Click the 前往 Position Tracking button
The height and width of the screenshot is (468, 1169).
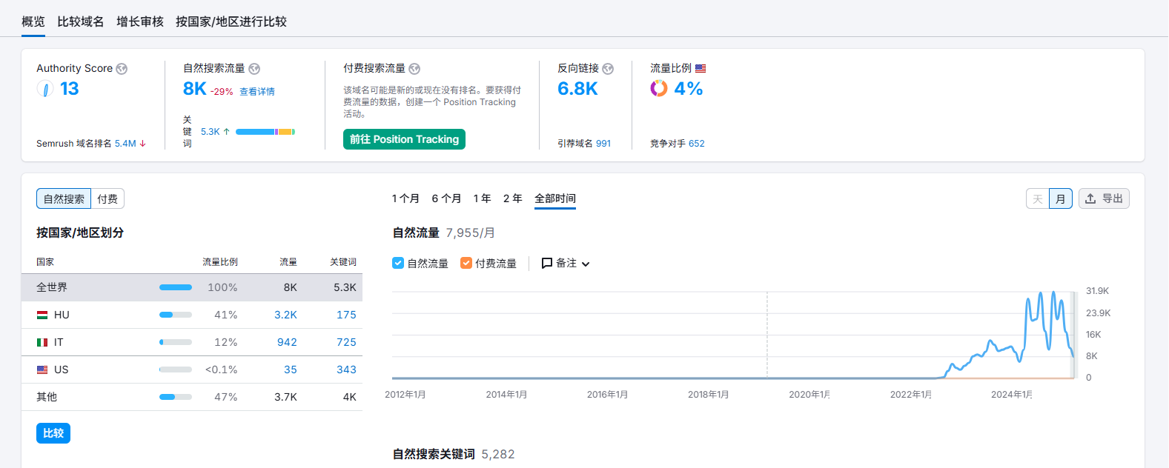pyautogui.click(x=404, y=139)
